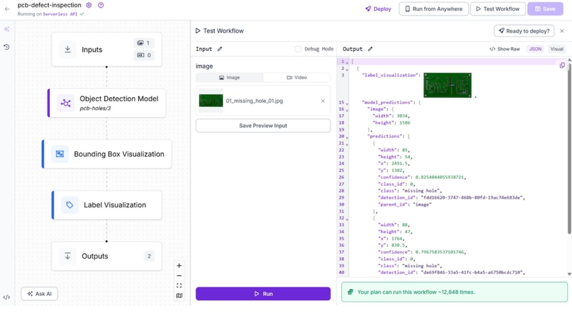572x321 pixels.
Task: Click the output panel vertical scrollbar
Action: [569, 146]
